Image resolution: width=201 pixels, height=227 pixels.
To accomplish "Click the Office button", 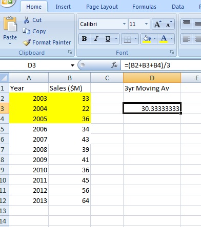I will click(7, 3).
